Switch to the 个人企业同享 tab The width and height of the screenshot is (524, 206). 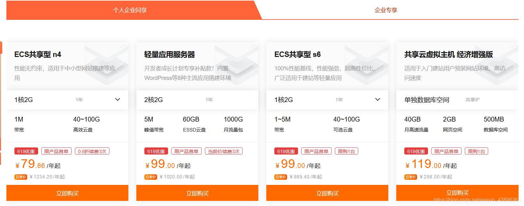130,10
